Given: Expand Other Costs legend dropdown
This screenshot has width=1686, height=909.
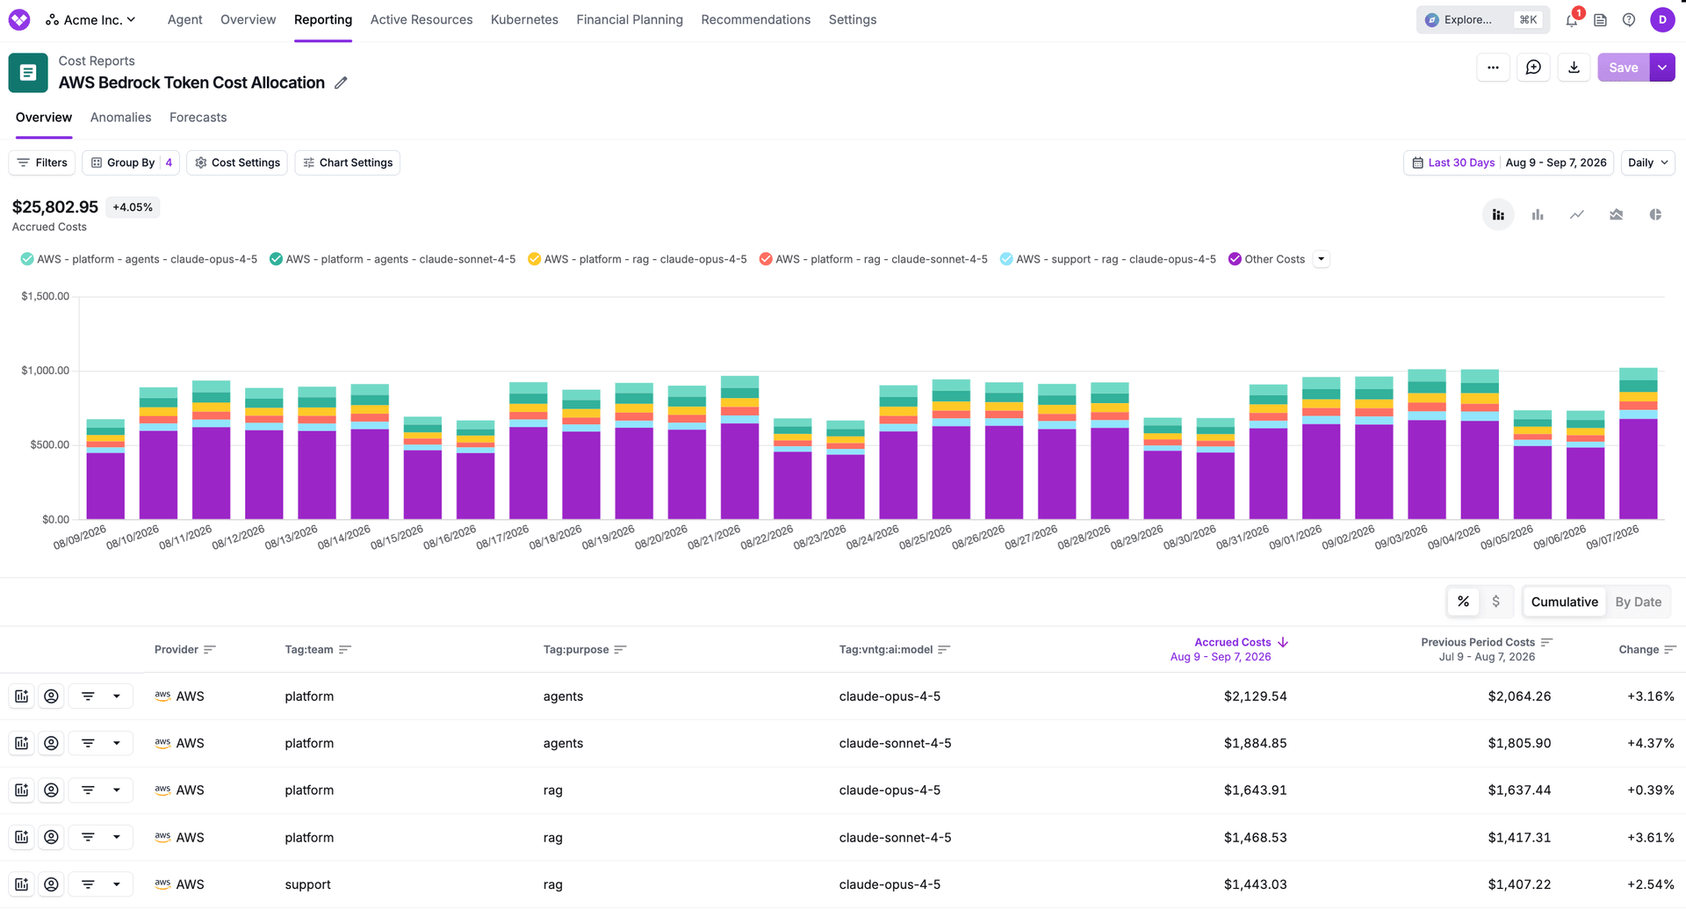Looking at the screenshot, I should pos(1321,259).
